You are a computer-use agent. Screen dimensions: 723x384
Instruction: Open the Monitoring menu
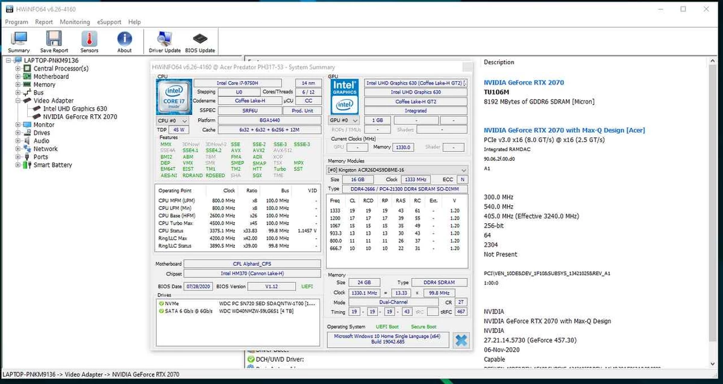[75, 22]
